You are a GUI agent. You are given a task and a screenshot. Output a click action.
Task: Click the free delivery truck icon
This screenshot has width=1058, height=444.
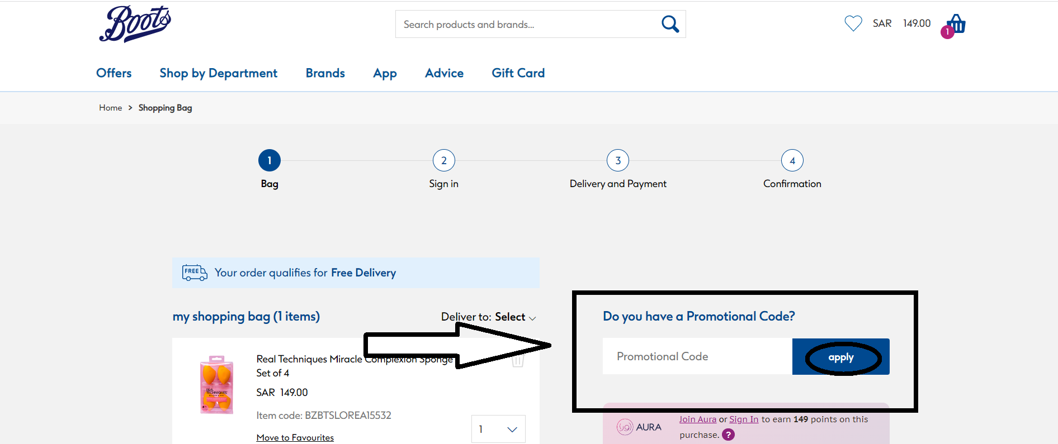(x=195, y=273)
